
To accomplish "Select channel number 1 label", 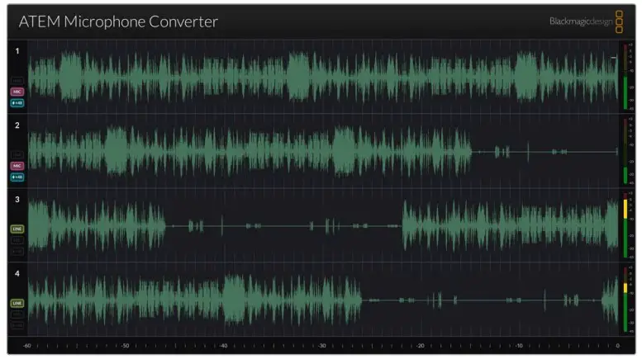I will [x=17, y=51].
